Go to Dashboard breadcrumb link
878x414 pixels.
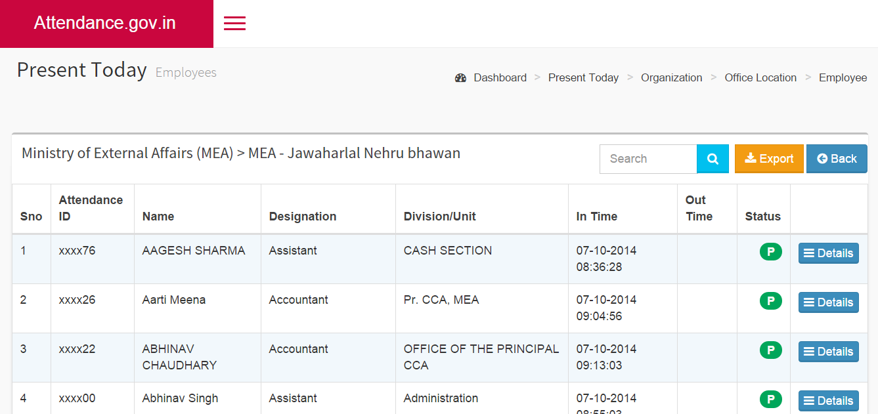pyautogui.click(x=500, y=77)
